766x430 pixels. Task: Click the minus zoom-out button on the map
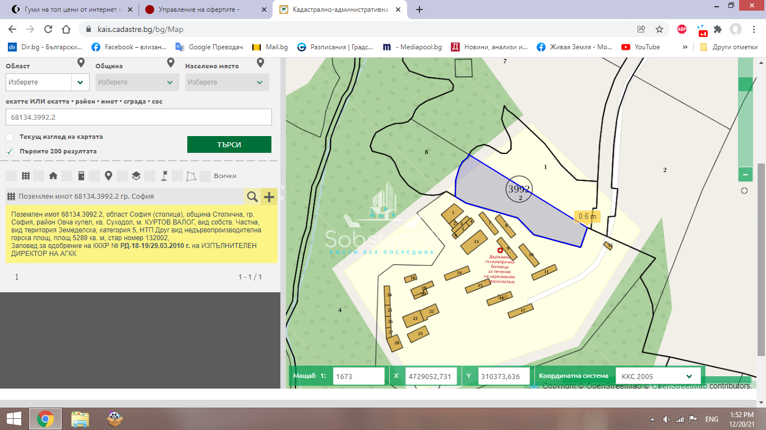[x=745, y=175]
